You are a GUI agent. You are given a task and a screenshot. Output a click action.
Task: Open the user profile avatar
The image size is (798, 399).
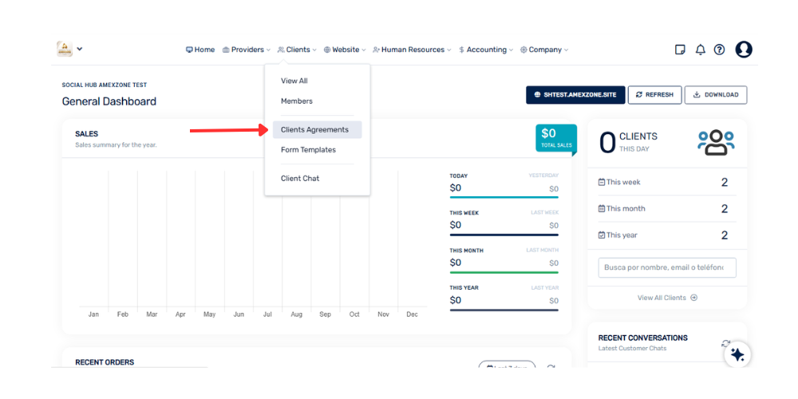click(x=744, y=49)
